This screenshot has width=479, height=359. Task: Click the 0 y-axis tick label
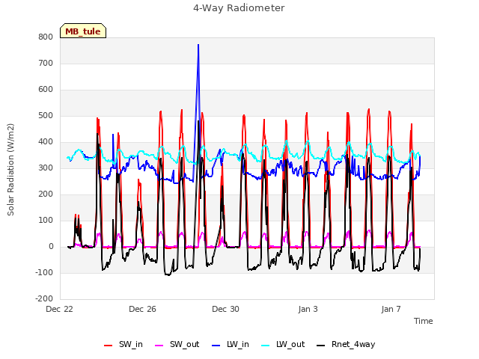51,247
